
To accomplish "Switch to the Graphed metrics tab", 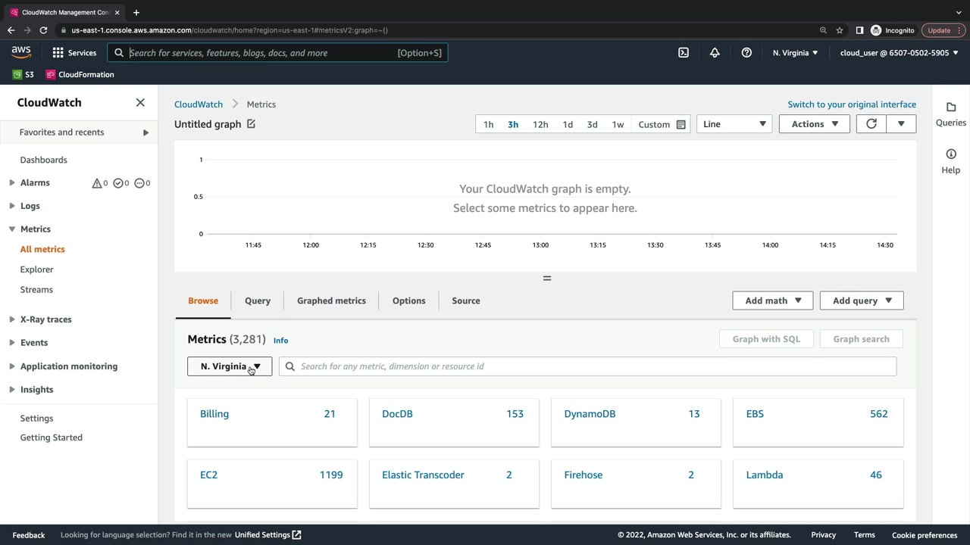I will (x=331, y=301).
